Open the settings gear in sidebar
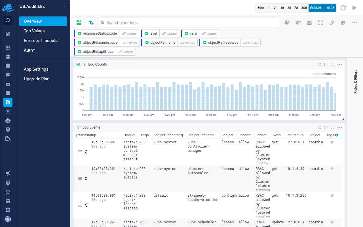The height and width of the screenshot is (227, 363). point(8,210)
